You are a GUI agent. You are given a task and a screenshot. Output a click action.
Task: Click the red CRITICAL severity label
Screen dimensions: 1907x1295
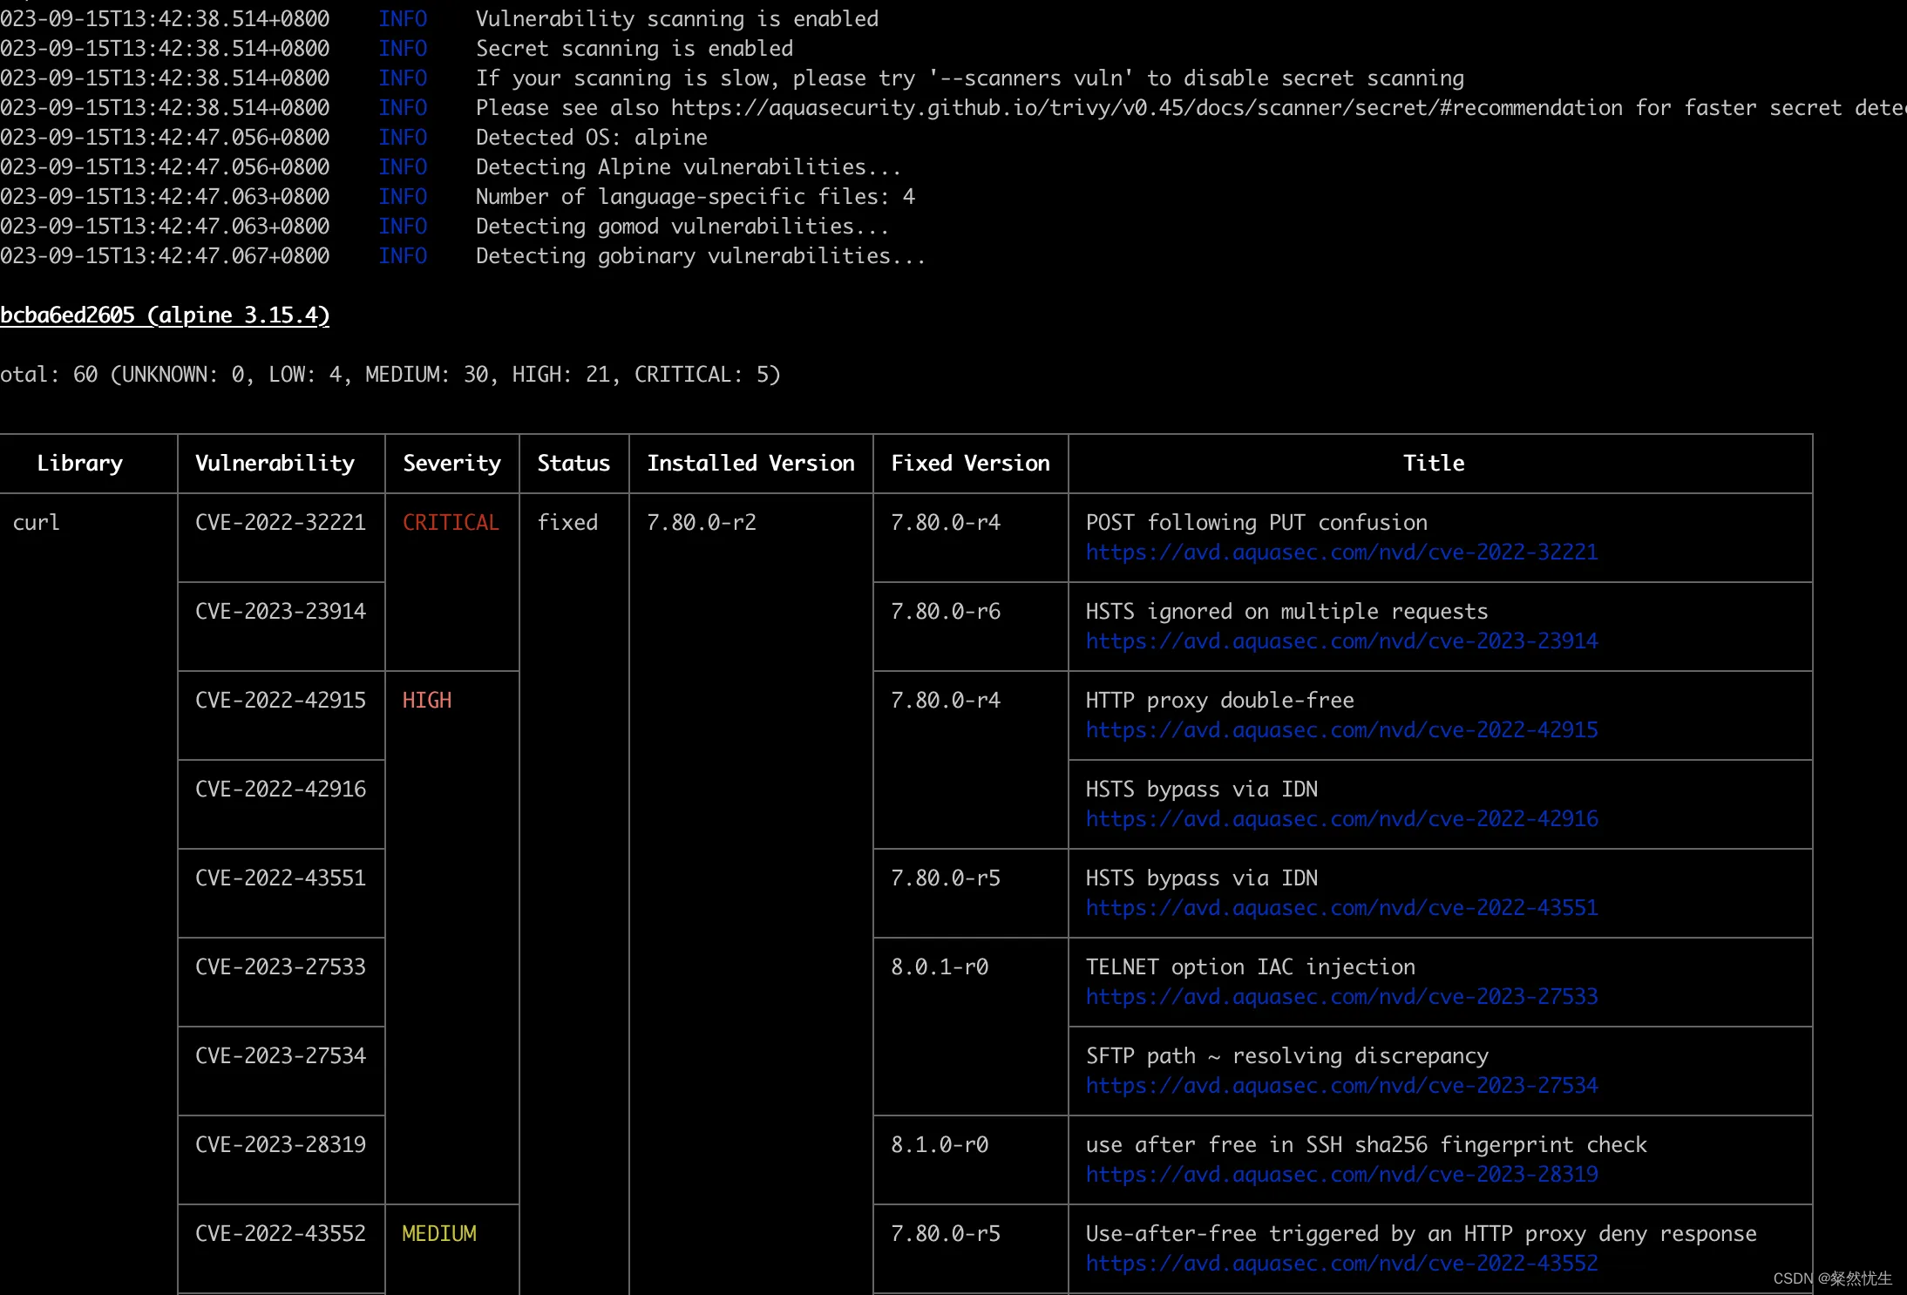point(451,523)
